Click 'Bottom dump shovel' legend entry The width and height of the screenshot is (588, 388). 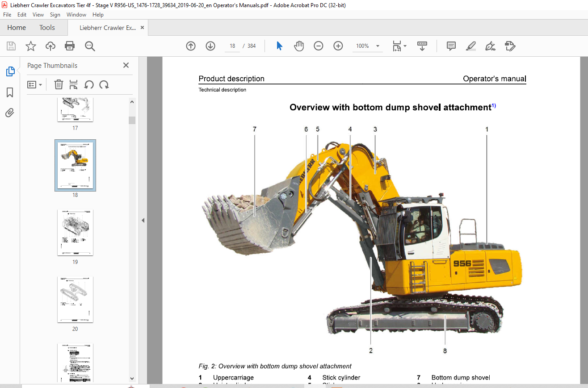click(x=461, y=378)
